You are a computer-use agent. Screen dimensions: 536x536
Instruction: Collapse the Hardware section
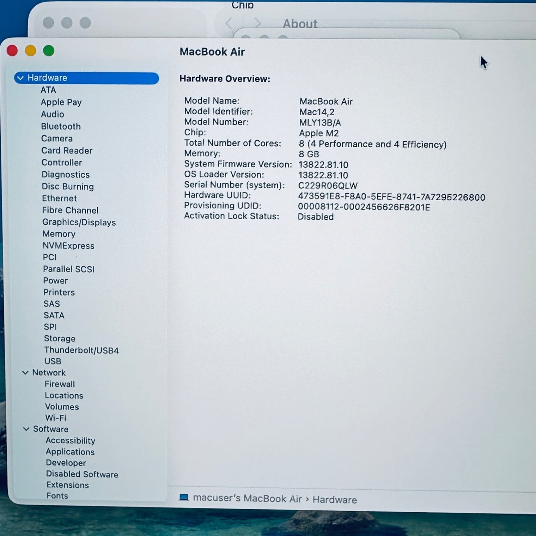point(21,78)
